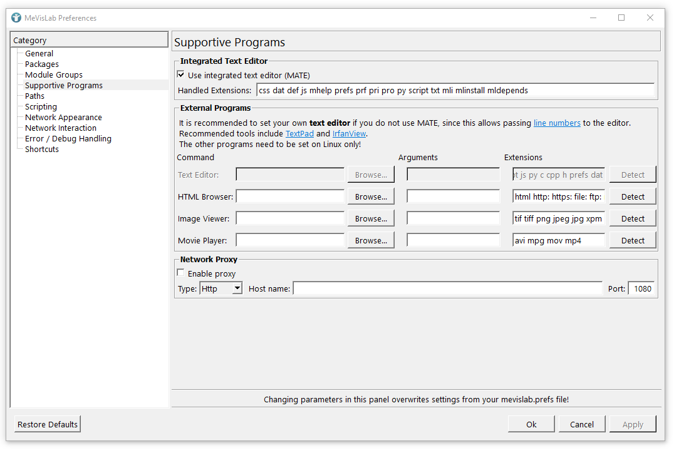
Task: Browse for HTML Browser command
Action: 371,197
